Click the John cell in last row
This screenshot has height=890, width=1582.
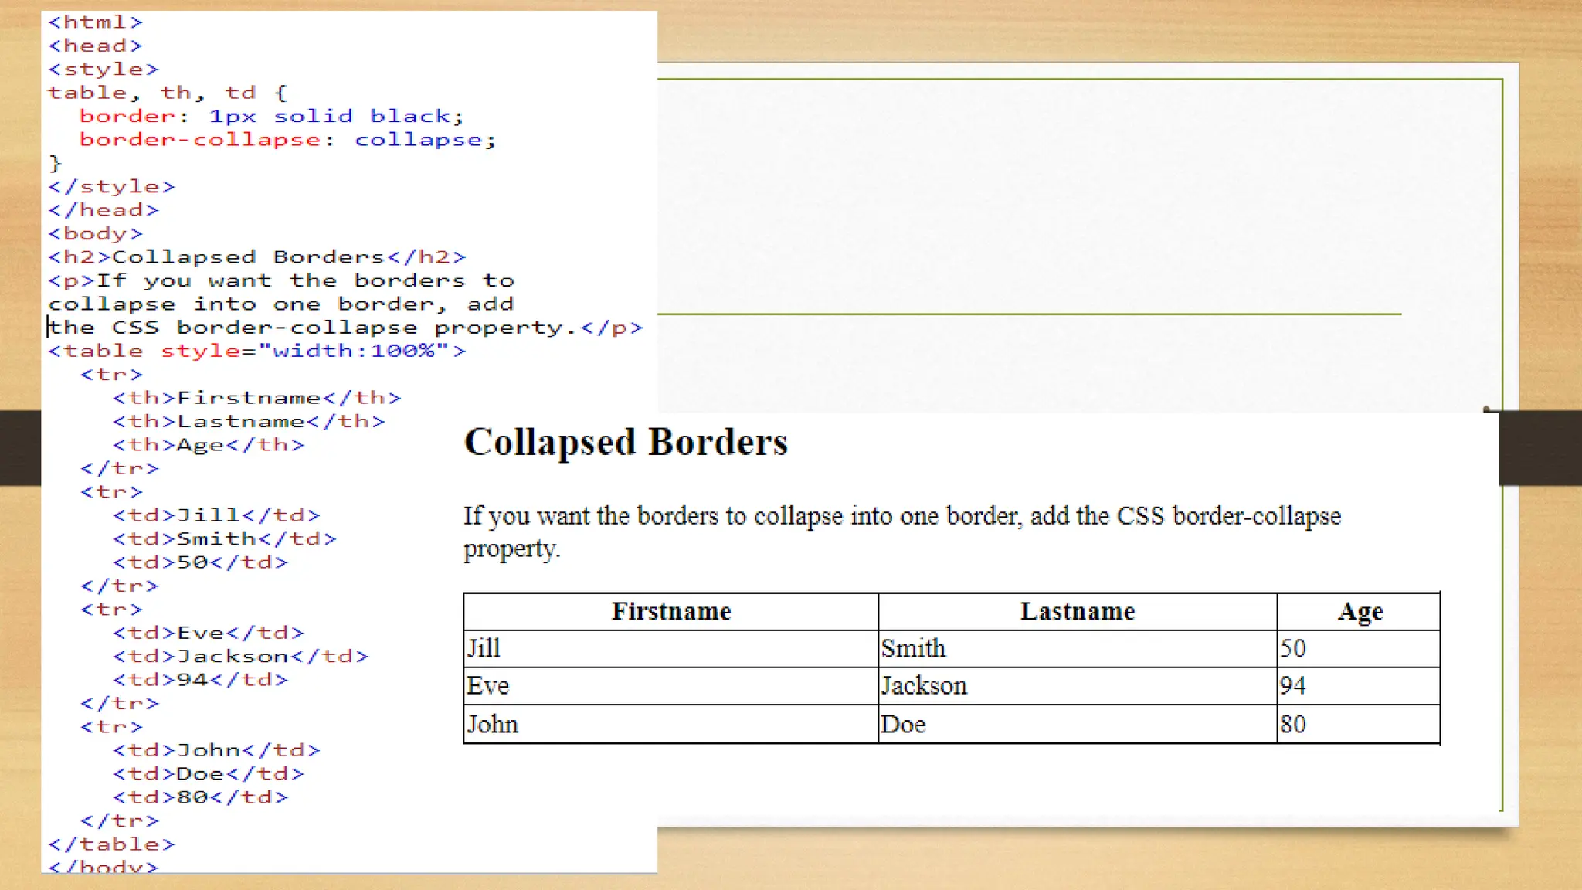point(670,725)
